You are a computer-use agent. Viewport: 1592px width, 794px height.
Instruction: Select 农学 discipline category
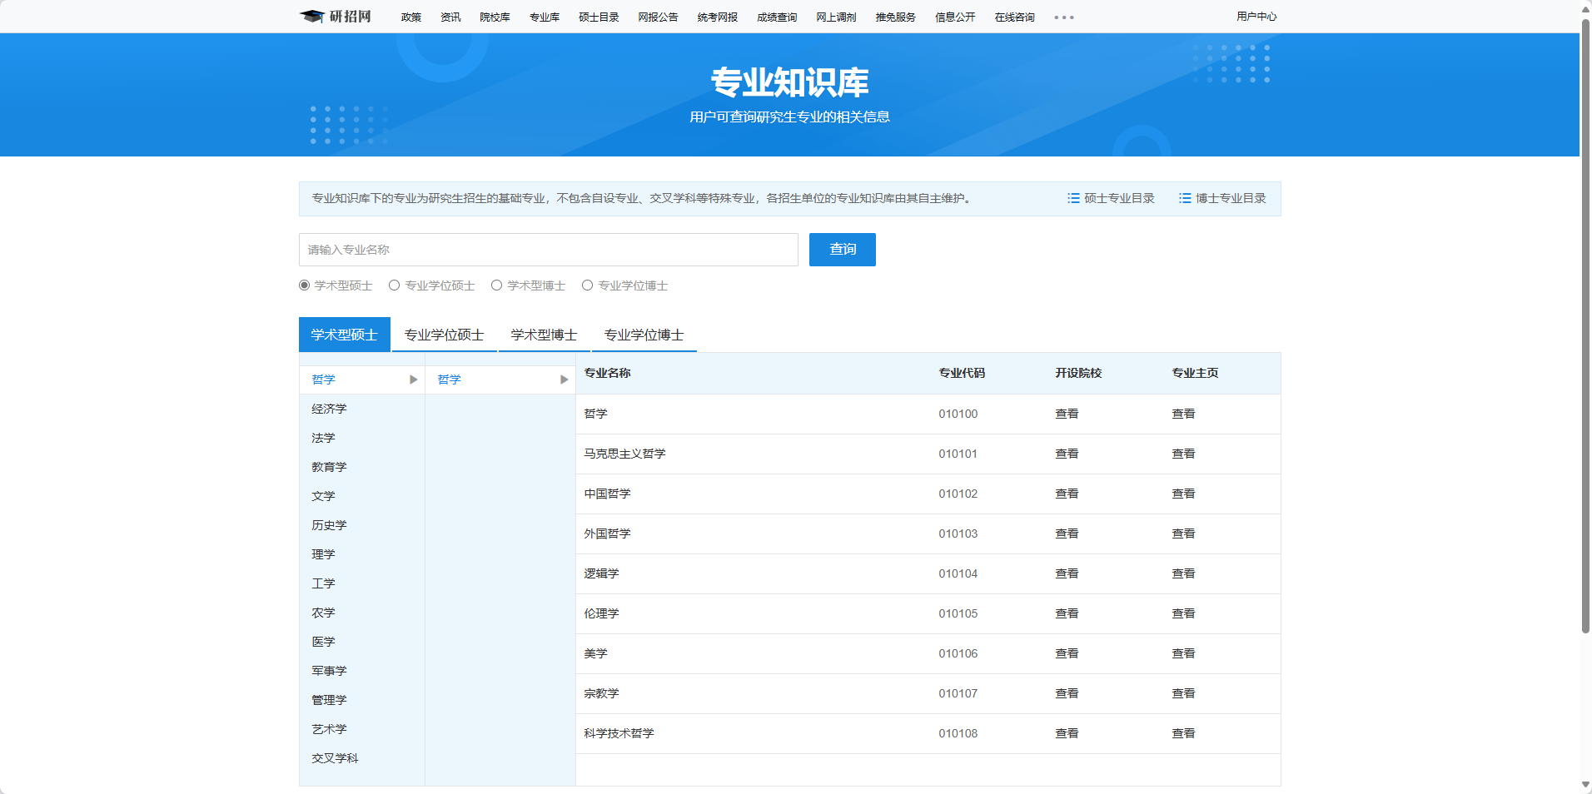[x=324, y=613]
